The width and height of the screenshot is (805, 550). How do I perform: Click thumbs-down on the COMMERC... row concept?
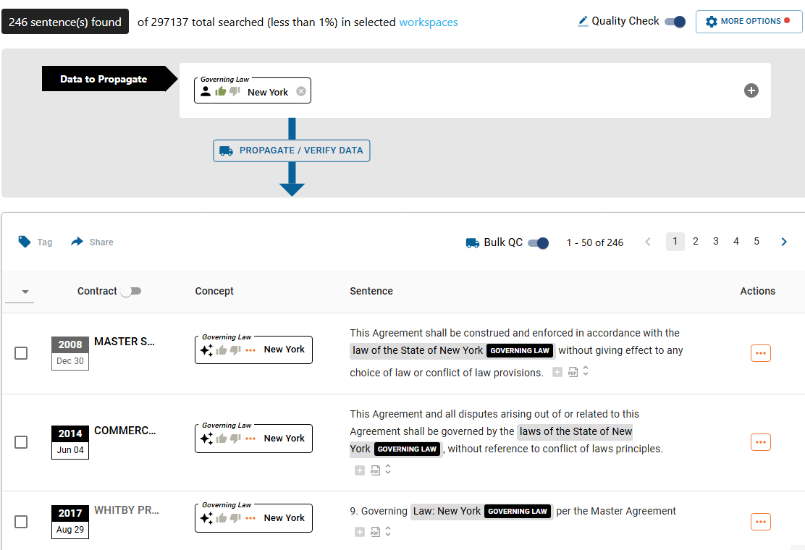click(235, 439)
